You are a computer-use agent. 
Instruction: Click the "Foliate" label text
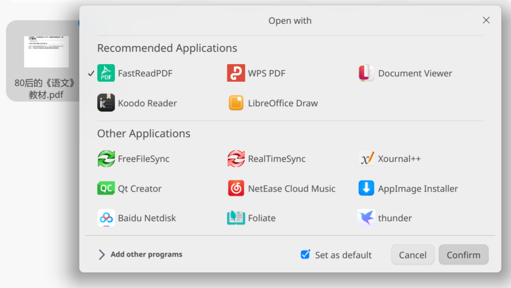262,218
